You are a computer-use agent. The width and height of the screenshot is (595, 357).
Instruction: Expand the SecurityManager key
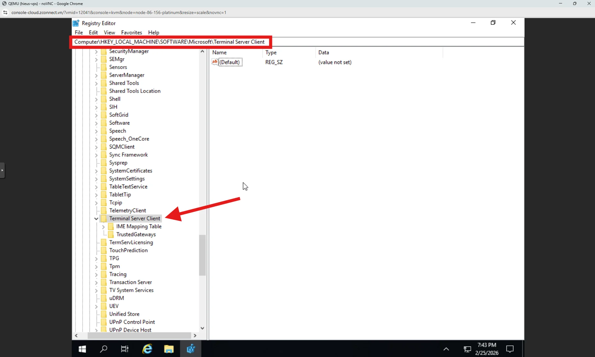point(96,51)
